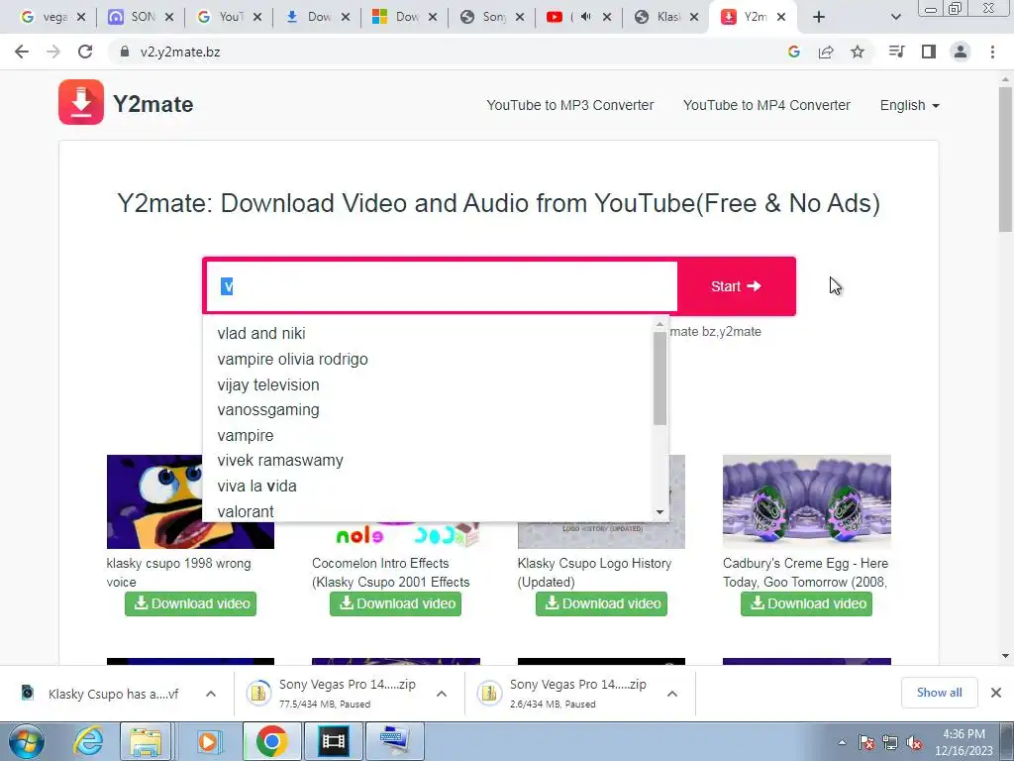Viewport: 1014px width, 761px height.
Task: Mute the YouTube tab via its speaker icon
Action: [x=586, y=17]
